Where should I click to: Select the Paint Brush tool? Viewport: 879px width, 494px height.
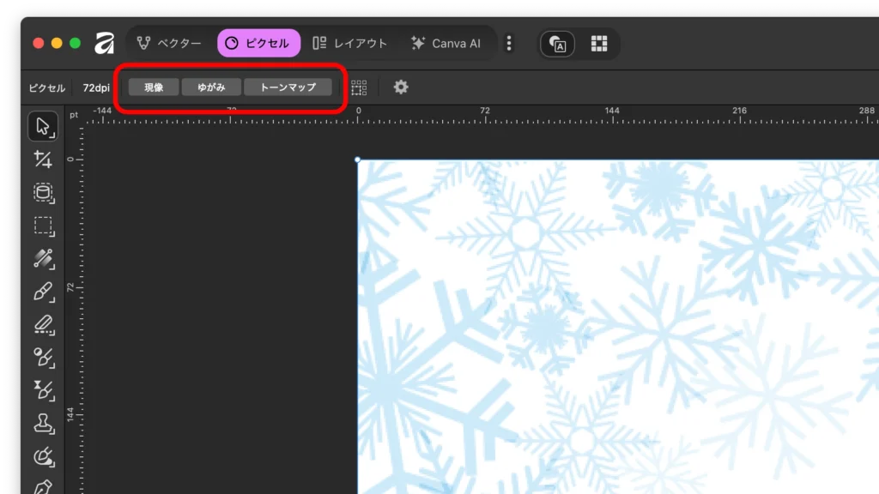tap(43, 292)
